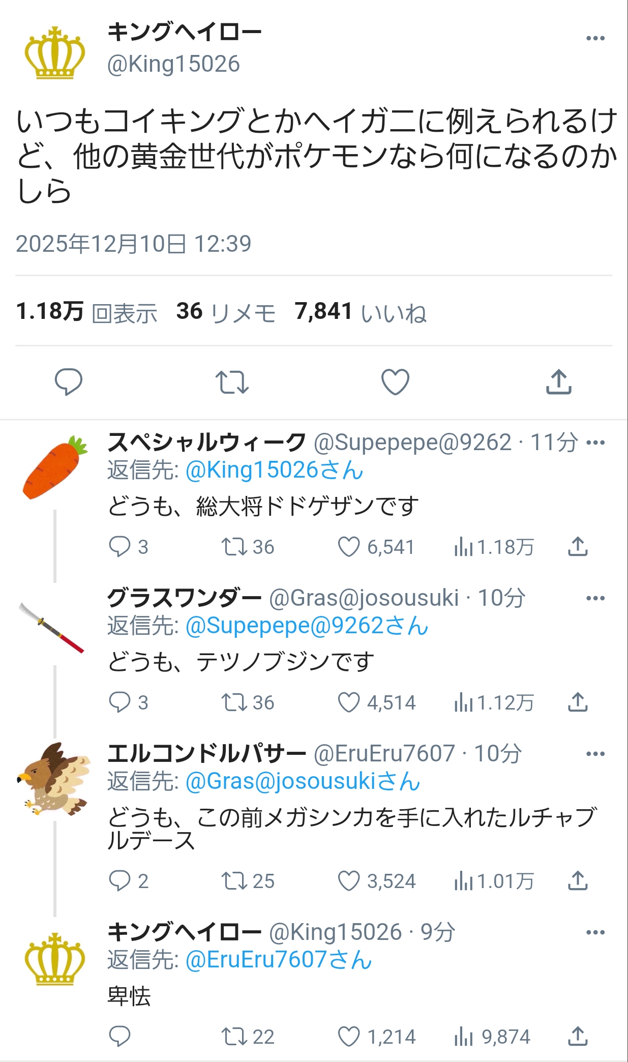Open @King15026さん mention link
628x1062 pixels.
pos(274,470)
